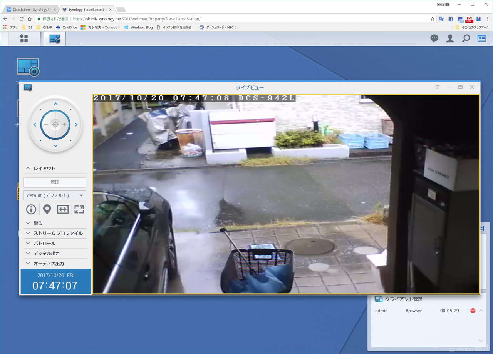
Task: Pan the camera up with PTZ arrow
Action: tap(55, 104)
